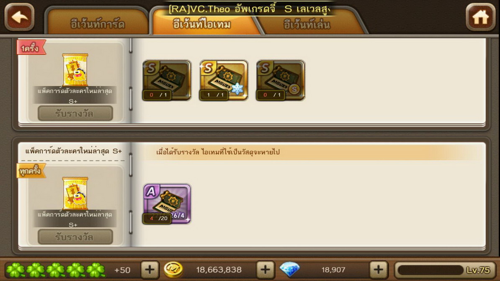
Task: Tap the green clover stamina icons
Action: pos(55,270)
